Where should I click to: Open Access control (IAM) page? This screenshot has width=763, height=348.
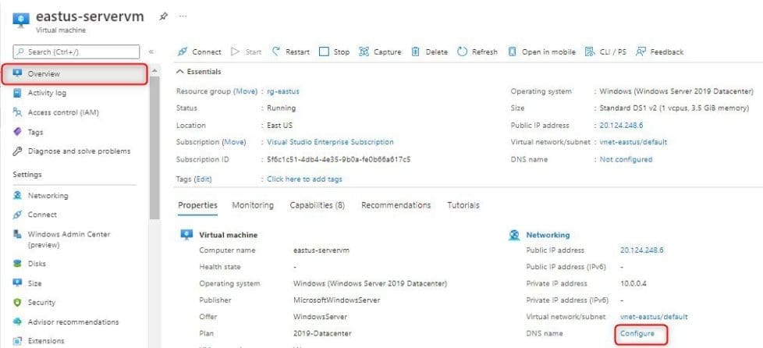63,112
